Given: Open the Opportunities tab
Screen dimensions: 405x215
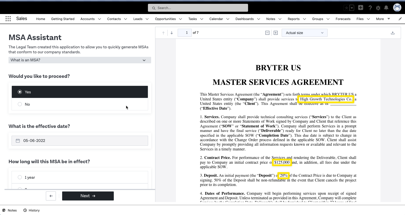Looking at the screenshot, I should (x=165, y=19).
